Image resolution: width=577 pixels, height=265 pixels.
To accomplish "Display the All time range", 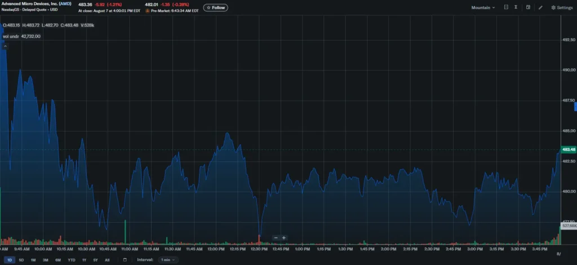I will [x=107, y=260].
